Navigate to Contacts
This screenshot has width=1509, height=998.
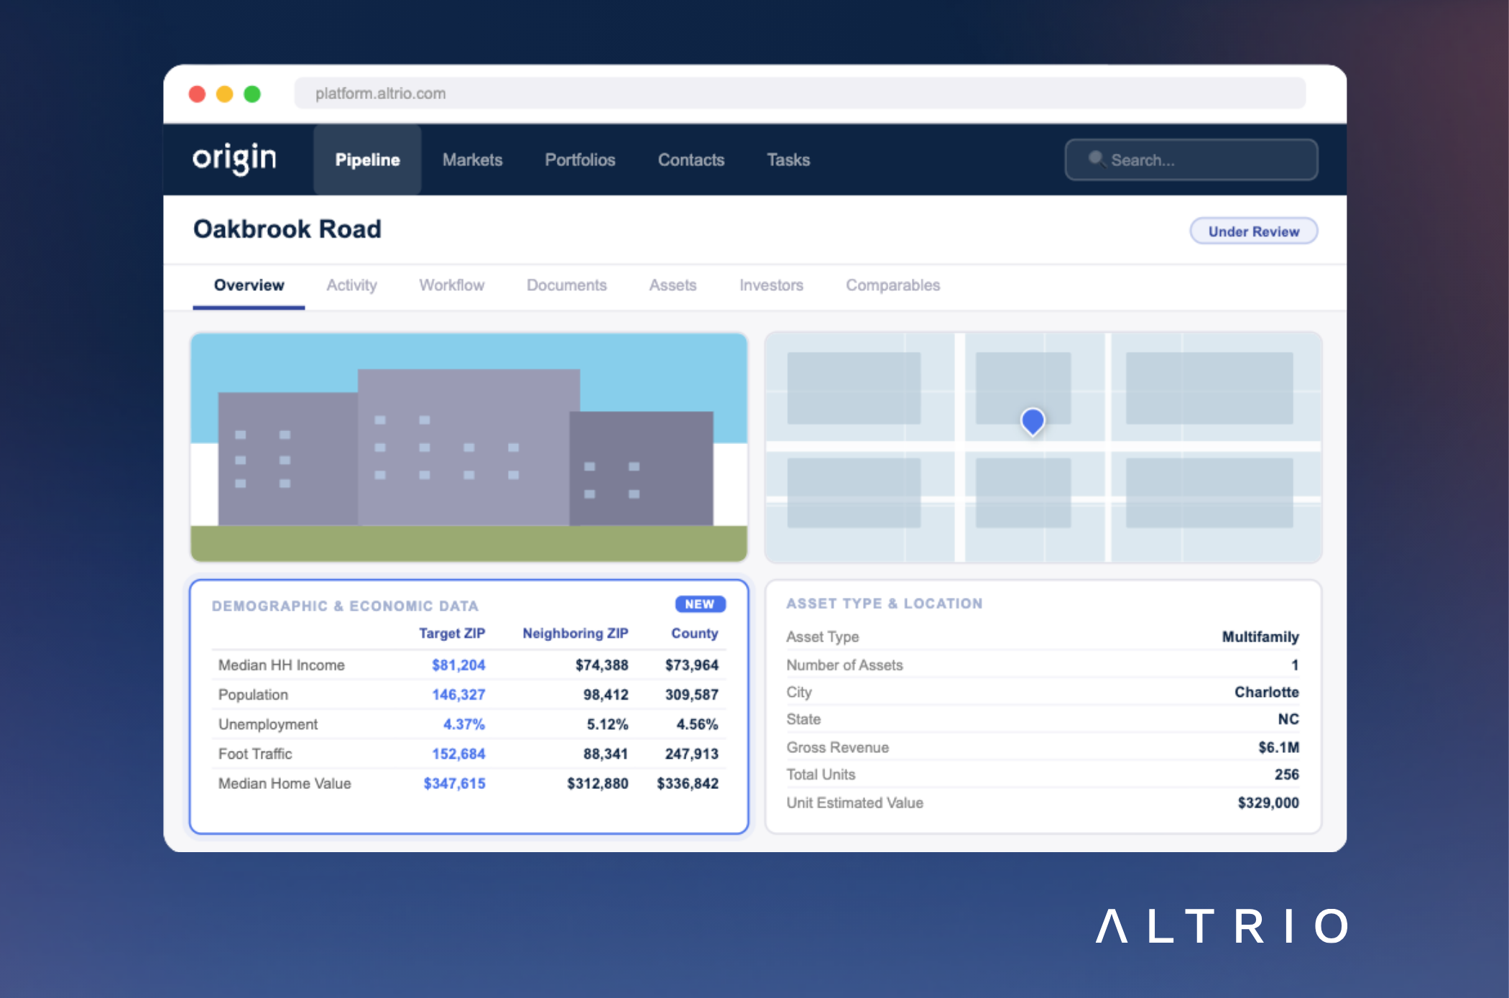[x=691, y=160]
